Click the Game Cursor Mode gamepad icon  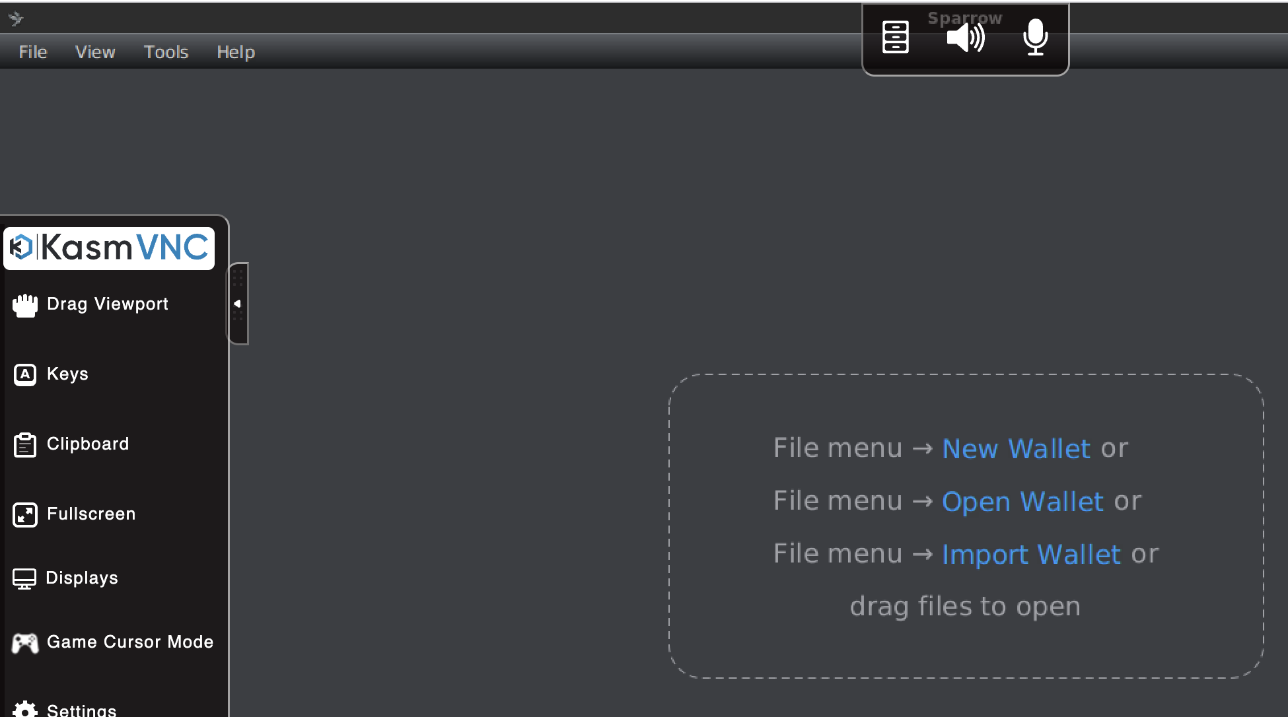point(25,642)
